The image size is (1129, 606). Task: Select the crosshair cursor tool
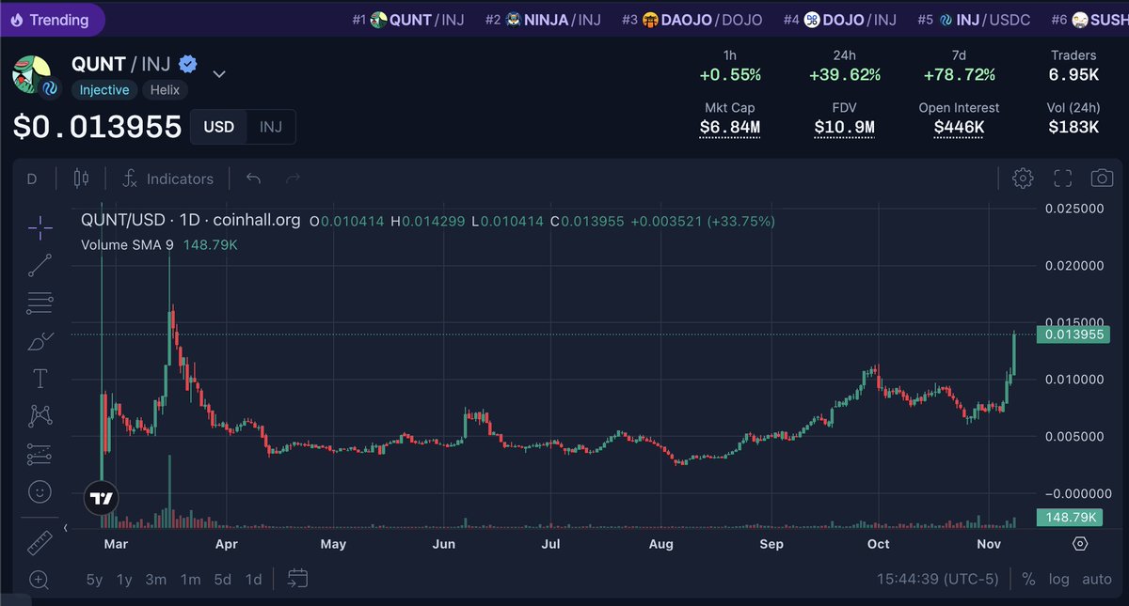40,227
